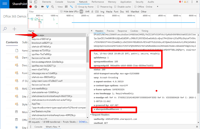Filter requests by Font type
Image resolution: width=200 pixels, height=129 pixels.
pos(116,11)
